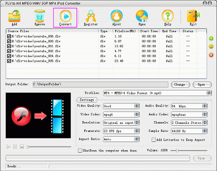Click the Open output folder button
This screenshot has width=217, height=171.
pyautogui.click(x=202, y=85)
